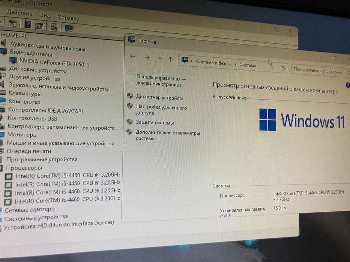This screenshot has width=350, height=262.
Task: Select the first Intel Core i5-4460 processor entry
Action: tap(68, 175)
